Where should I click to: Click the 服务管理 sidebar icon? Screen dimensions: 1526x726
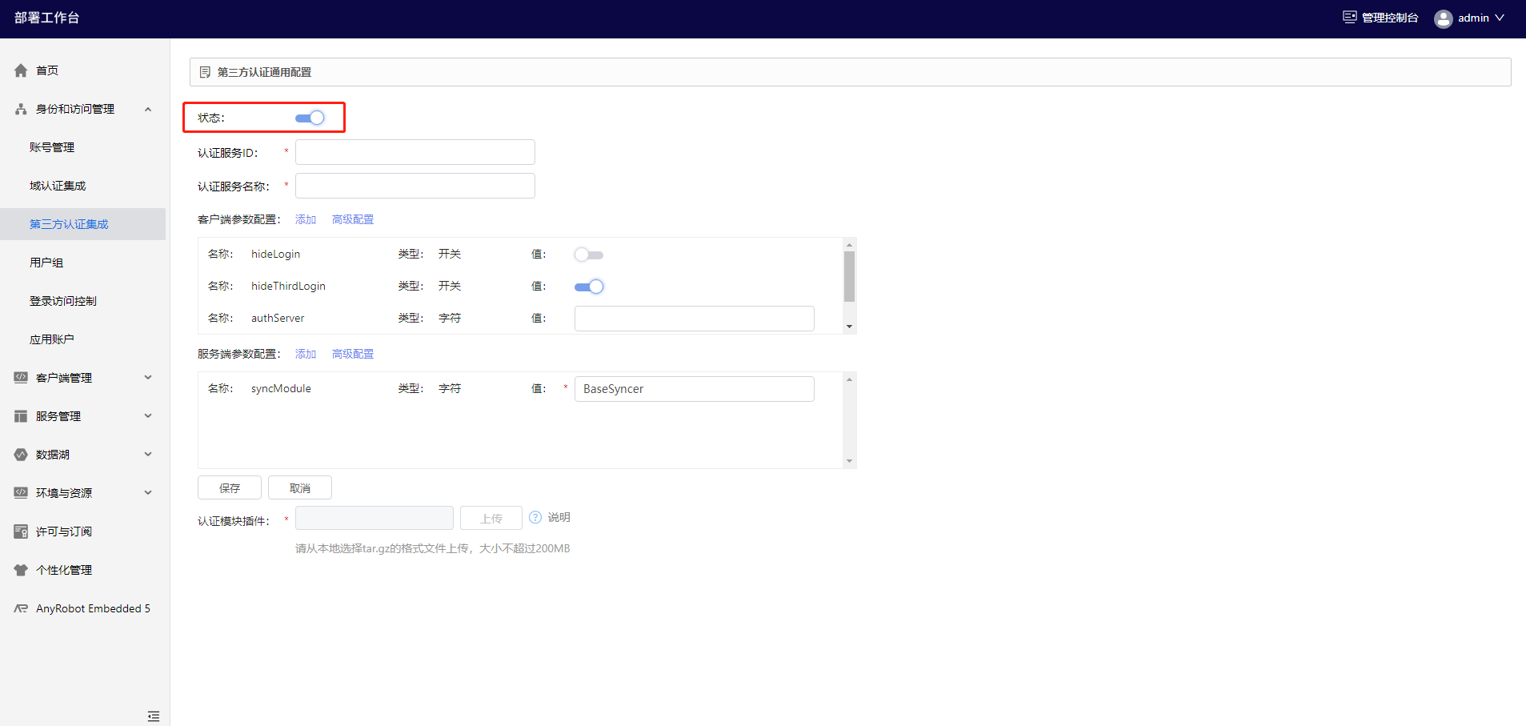(21, 416)
